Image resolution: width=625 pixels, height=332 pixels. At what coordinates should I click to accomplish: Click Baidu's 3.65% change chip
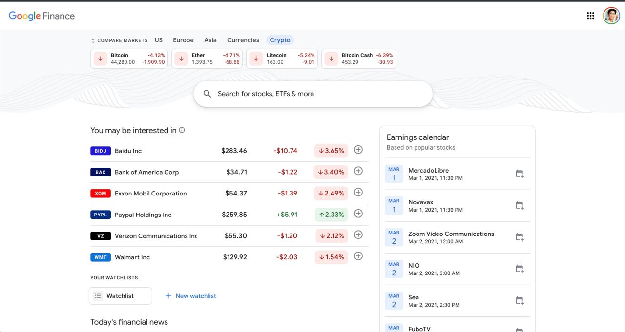click(331, 151)
